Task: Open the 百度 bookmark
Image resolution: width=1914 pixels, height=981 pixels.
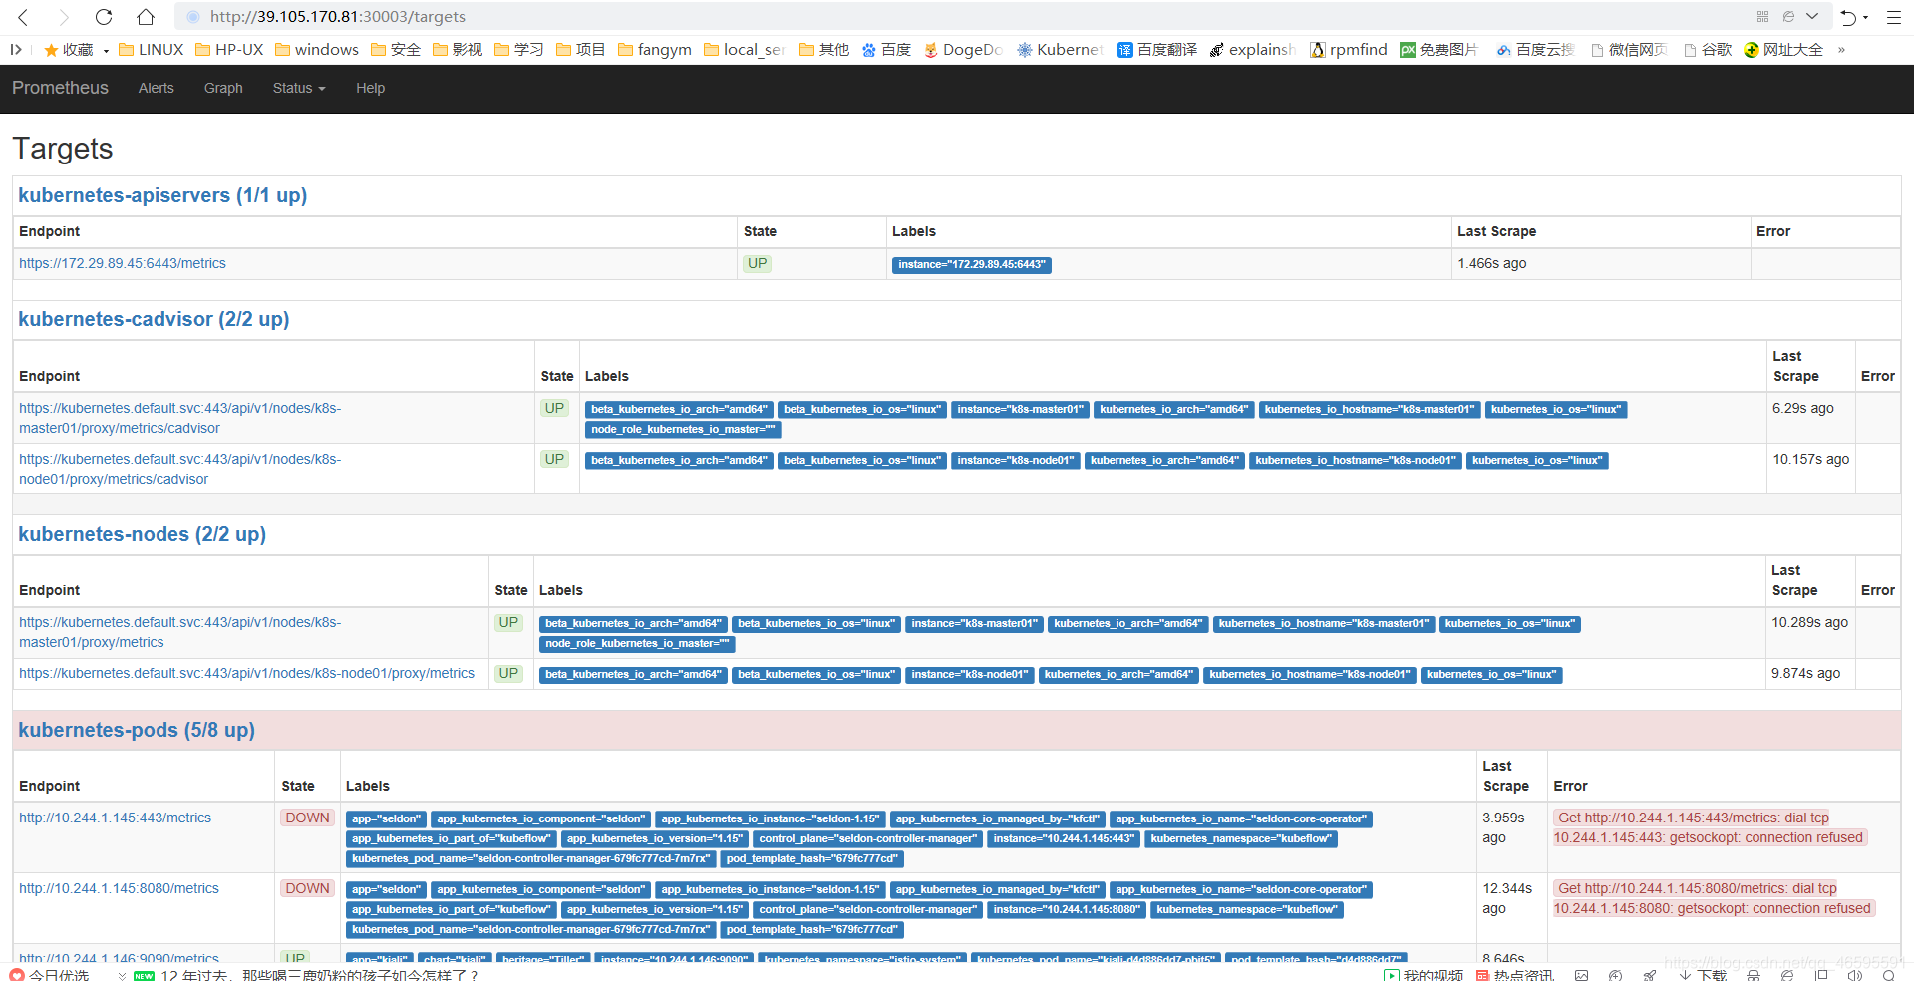Action: [886, 49]
